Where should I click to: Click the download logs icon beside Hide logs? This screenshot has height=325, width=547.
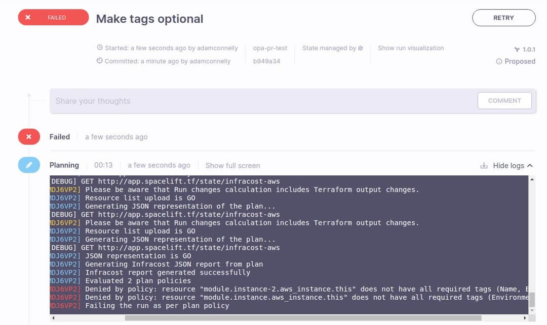(484, 165)
